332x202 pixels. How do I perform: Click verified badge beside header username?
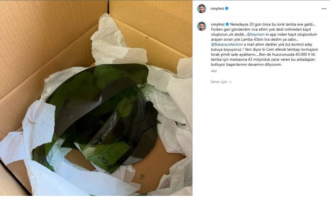click(x=227, y=8)
